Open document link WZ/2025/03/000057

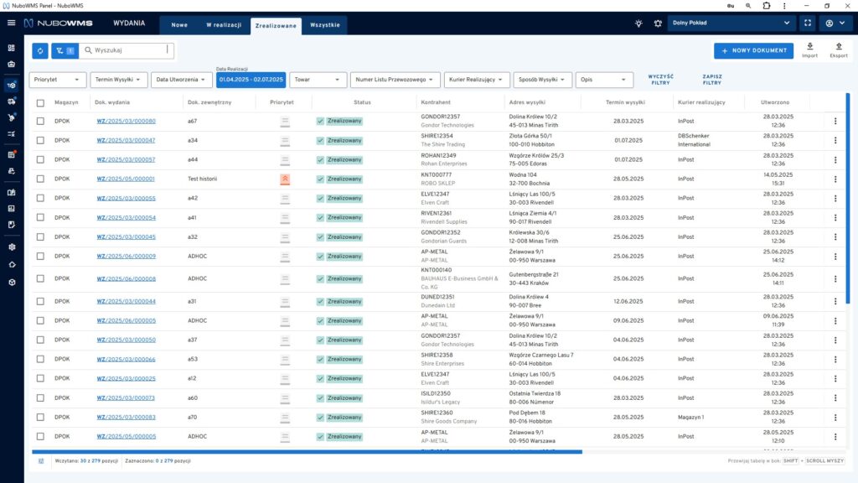click(125, 159)
